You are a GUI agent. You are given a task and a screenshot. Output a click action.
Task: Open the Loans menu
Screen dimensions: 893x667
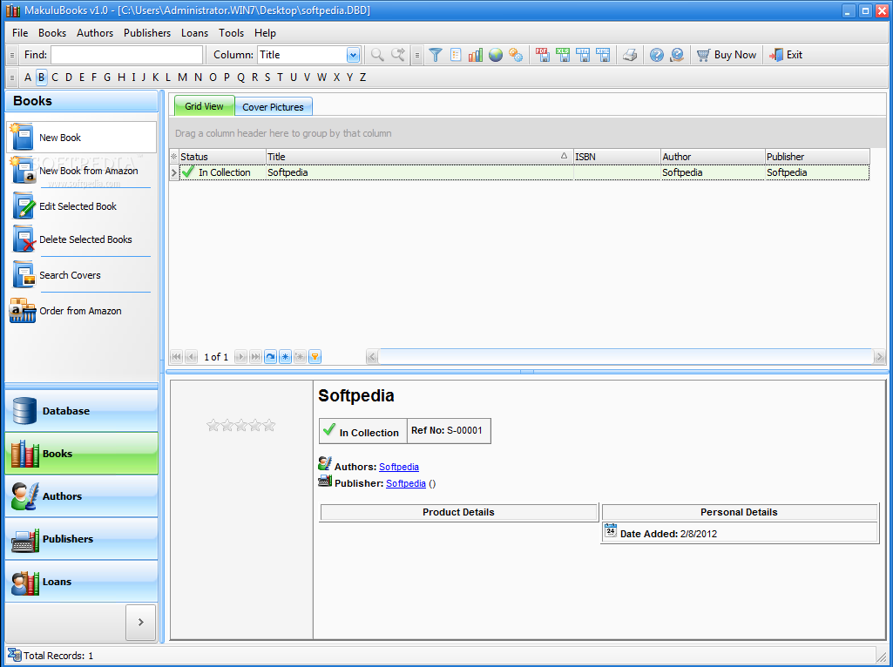click(195, 33)
